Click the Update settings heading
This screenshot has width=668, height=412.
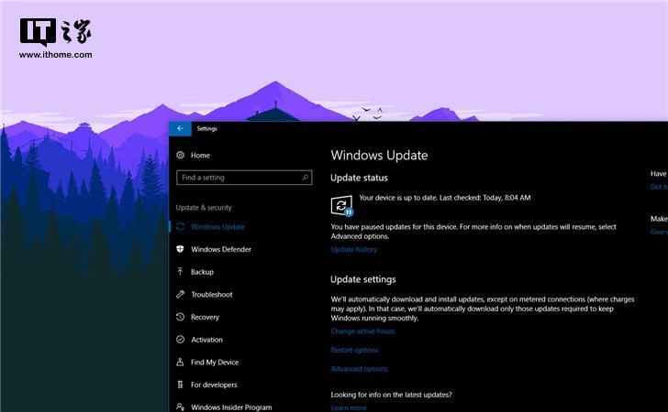363,279
